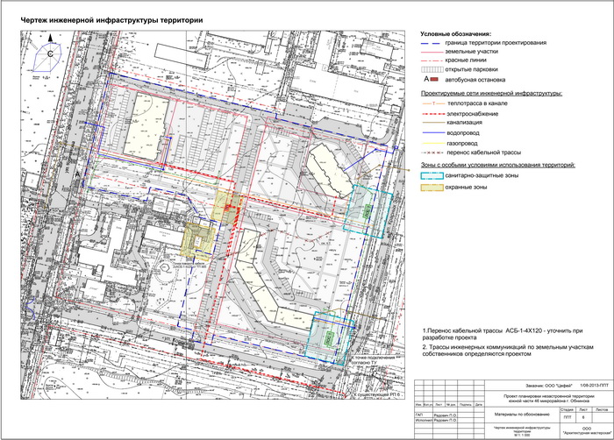This screenshot has width=614, height=440.
Task: Click the heating main legend line symbol
Action: (433, 104)
